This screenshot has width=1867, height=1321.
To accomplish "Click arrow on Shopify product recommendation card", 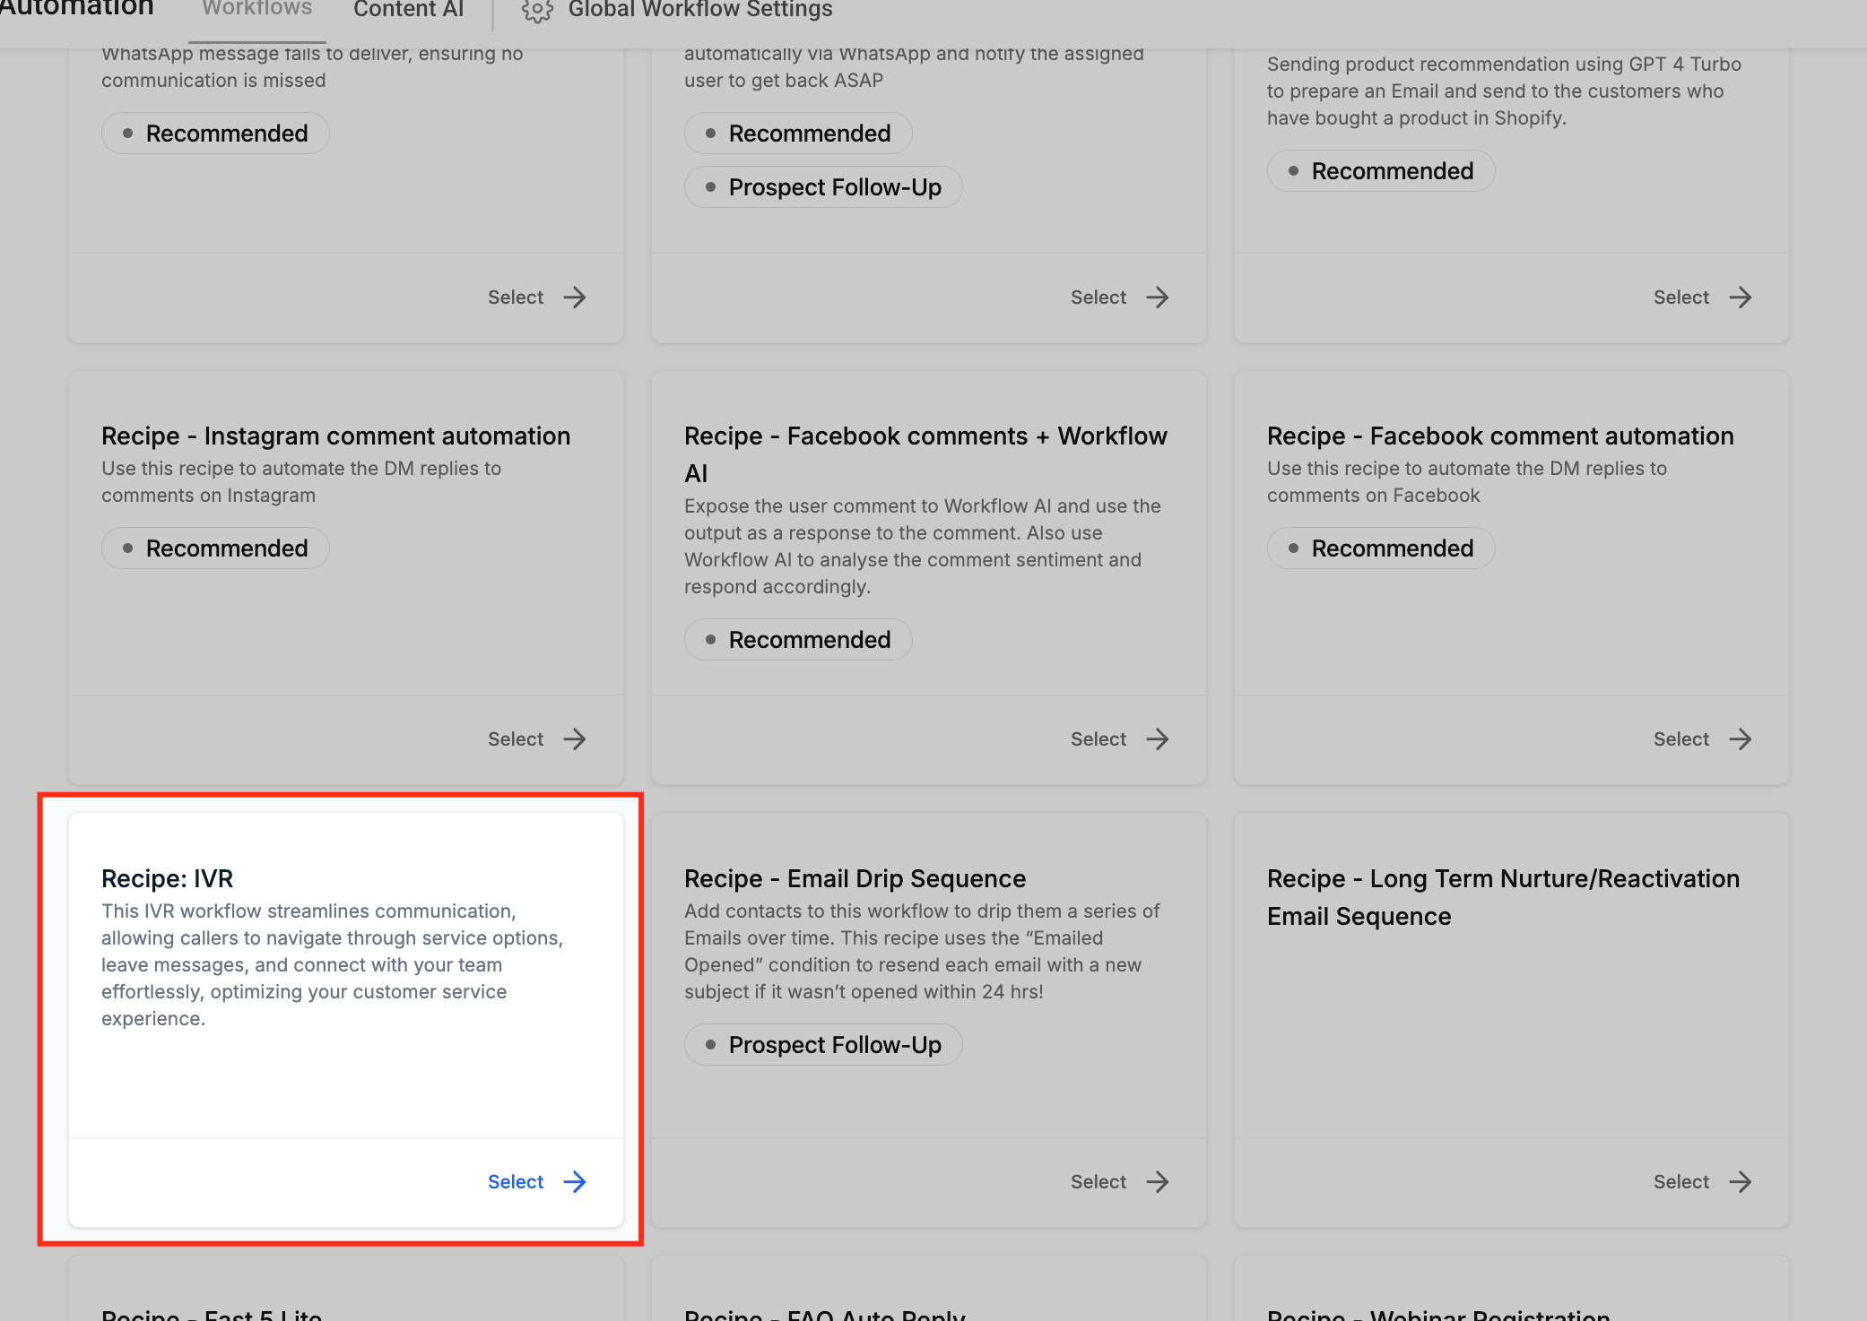I will coord(1741,297).
